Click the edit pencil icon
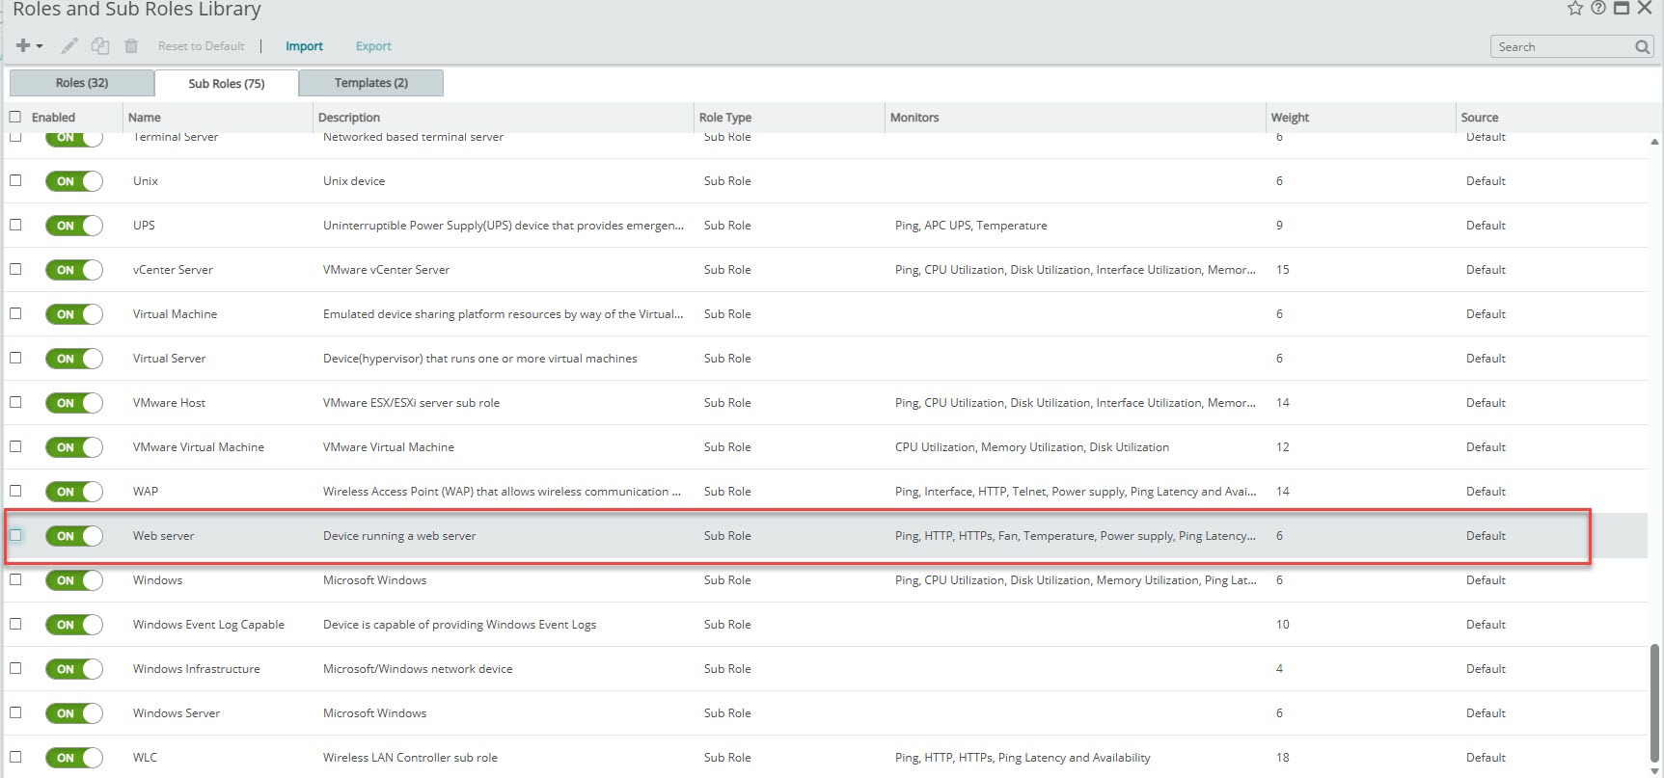Image resolution: width=1664 pixels, height=778 pixels. [x=69, y=45]
